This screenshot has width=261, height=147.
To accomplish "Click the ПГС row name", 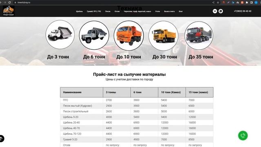I will [66, 100].
